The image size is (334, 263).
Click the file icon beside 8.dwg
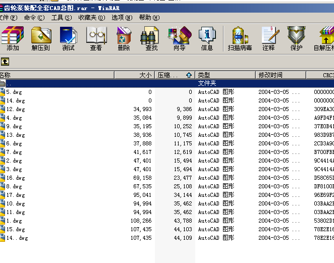(x=3, y=186)
